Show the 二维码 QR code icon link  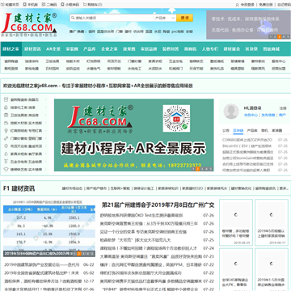coord(44,5)
